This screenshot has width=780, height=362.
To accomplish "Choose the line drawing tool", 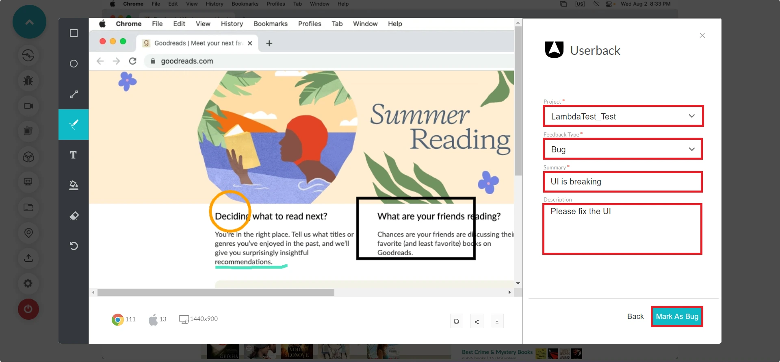I will click(x=74, y=94).
